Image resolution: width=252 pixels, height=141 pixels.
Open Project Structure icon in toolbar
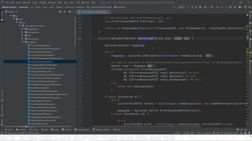(245, 7)
